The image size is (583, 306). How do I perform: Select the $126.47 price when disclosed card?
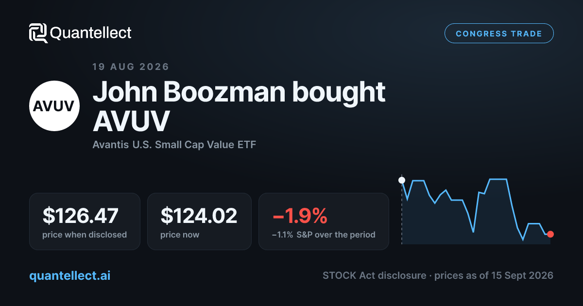point(85,221)
